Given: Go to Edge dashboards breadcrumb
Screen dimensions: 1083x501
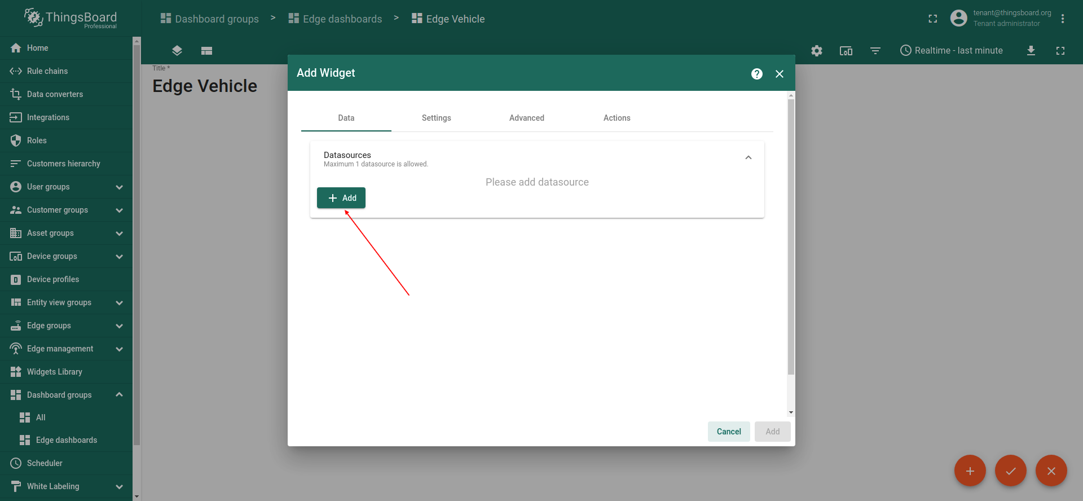Looking at the screenshot, I should [335, 19].
